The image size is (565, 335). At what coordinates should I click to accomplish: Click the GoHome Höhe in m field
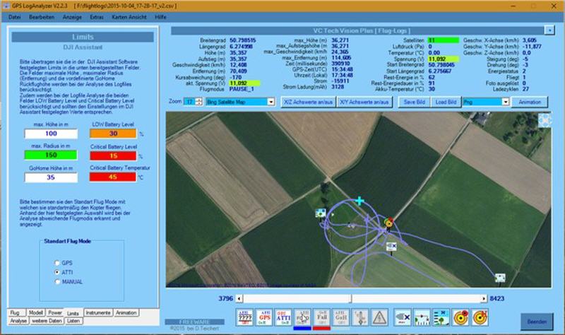coord(51,177)
